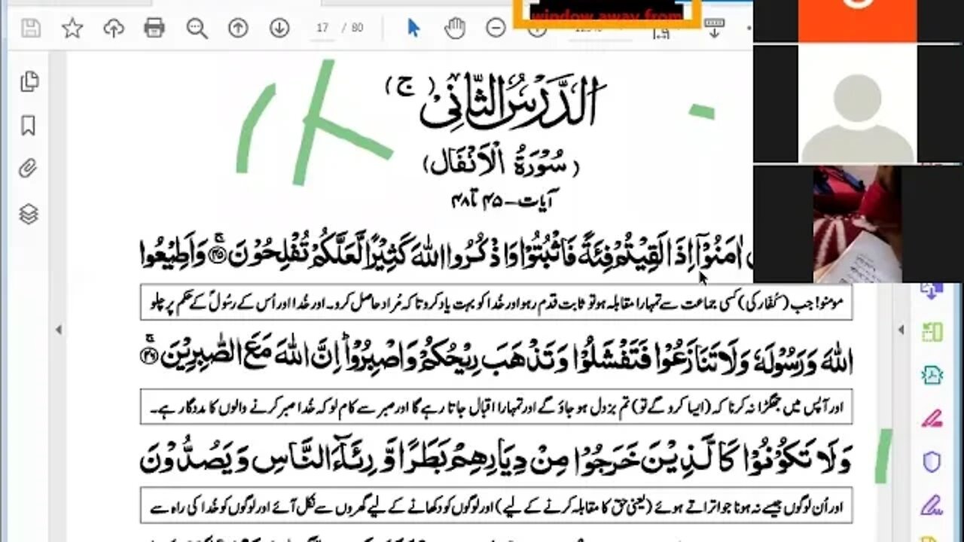Show the attachments paperclip panel
Viewport: 964px width, 542px height.
click(29, 169)
